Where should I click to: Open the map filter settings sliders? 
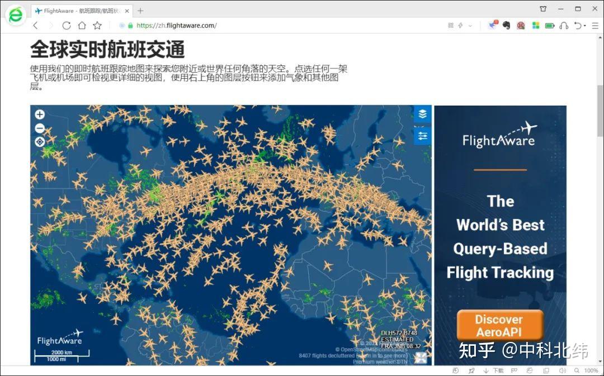(423, 136)
